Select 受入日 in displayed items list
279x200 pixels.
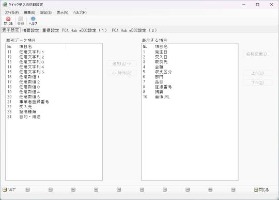[x=190, y=57]
